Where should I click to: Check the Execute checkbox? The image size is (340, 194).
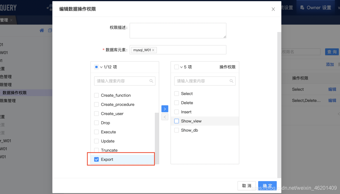97,132
